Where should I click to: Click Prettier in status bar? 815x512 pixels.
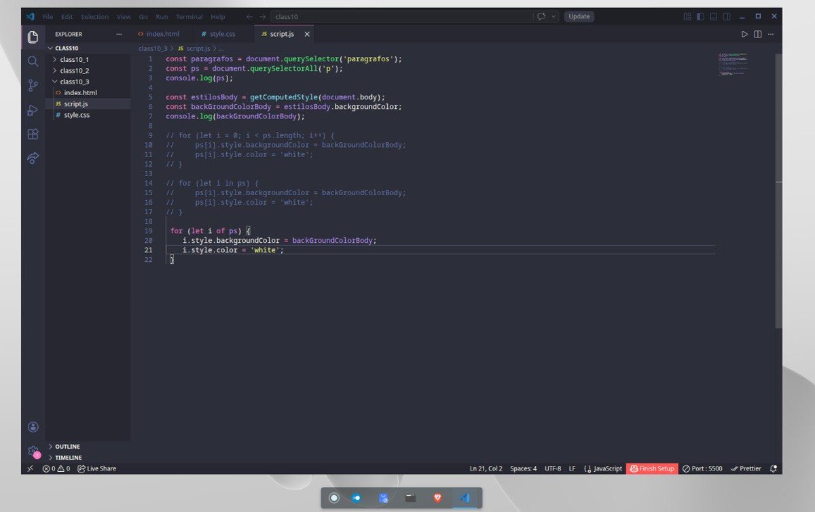coord(746,468)
